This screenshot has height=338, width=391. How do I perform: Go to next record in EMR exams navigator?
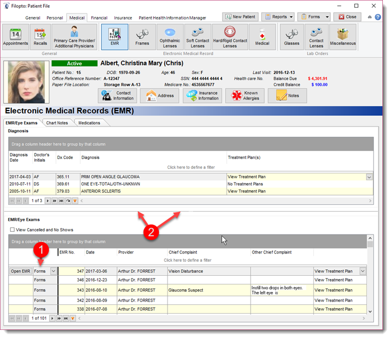(x=52, y=318)
